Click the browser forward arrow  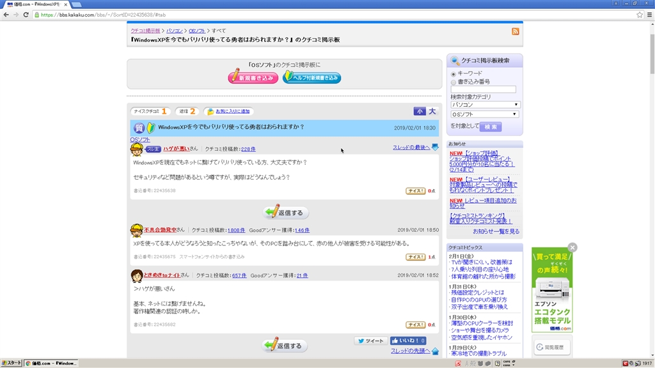click(16, 15)
